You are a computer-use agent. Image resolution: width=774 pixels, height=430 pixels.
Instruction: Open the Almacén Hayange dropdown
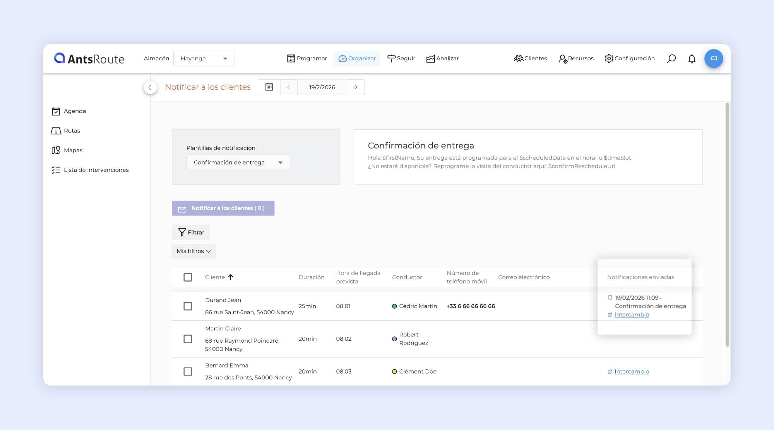pyautogui.click(x=204, y=59)
